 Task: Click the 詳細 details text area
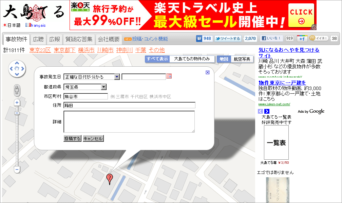tap(129, 121)
